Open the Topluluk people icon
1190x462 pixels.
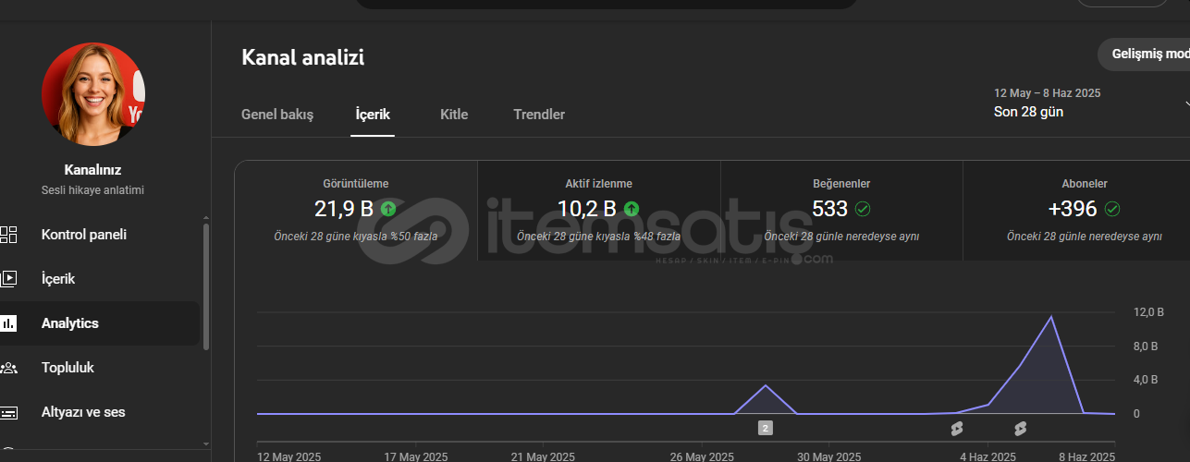coord(8,368)
